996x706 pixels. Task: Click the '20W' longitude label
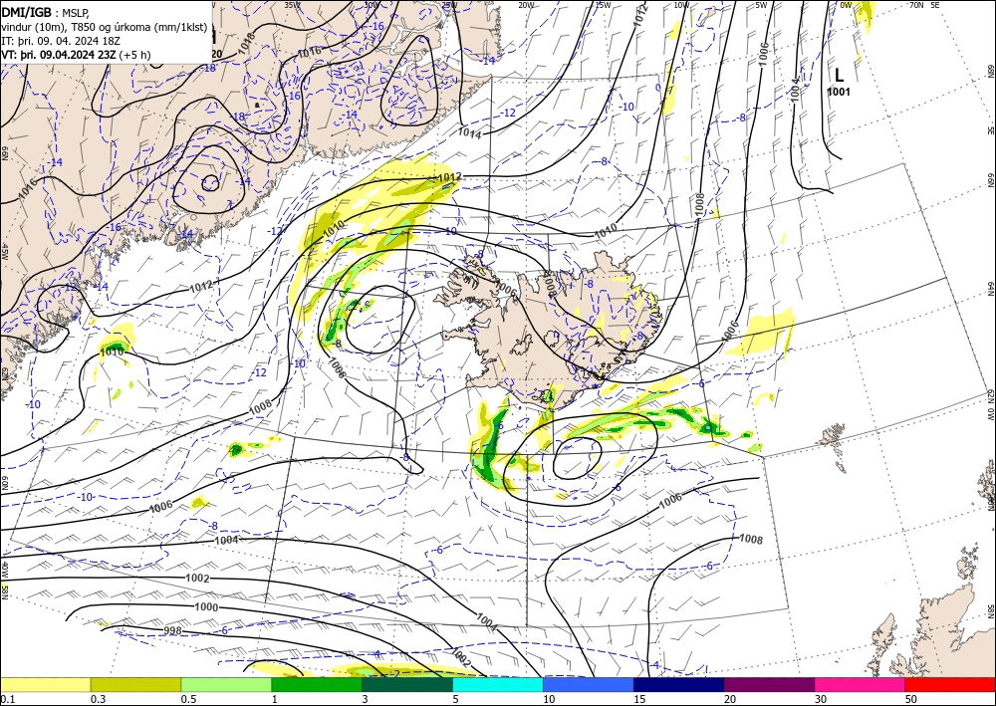pyautogui.click(x=525, y=5)
